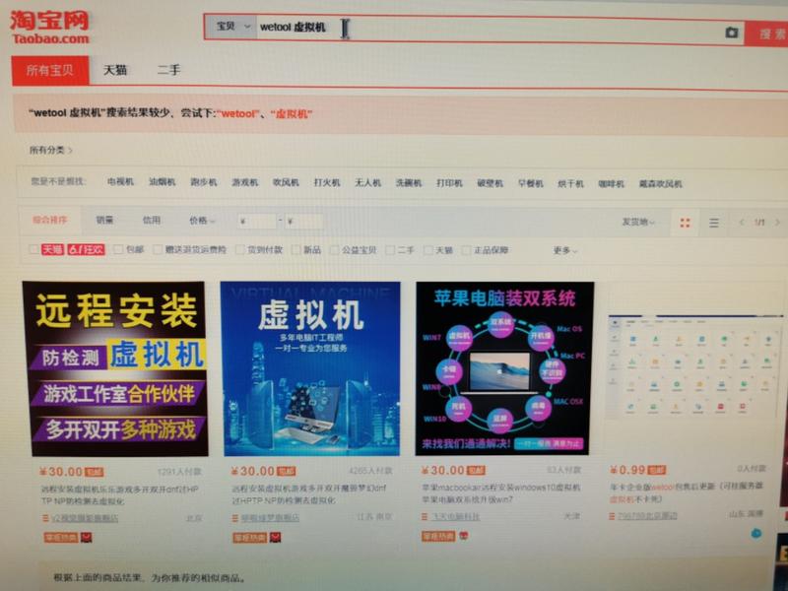Viewport: 788px width, 591px height.
Task: Click the previous page left arrow
Action: tap(741, 223)
